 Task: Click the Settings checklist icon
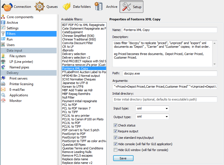pyautogui.click(x=3, y=28)
